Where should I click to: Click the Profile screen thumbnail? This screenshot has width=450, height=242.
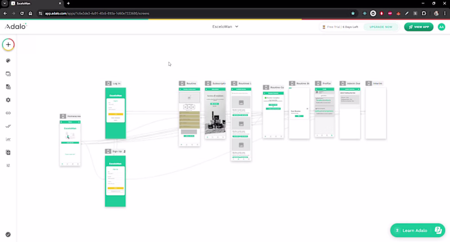coord(325,112)
